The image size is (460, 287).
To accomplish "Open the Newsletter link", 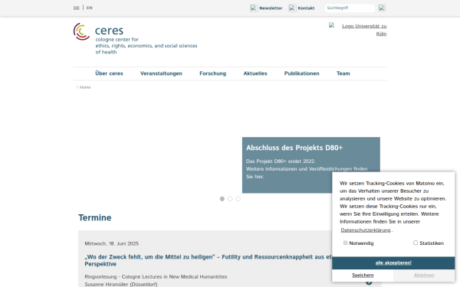I will (271, 8).
